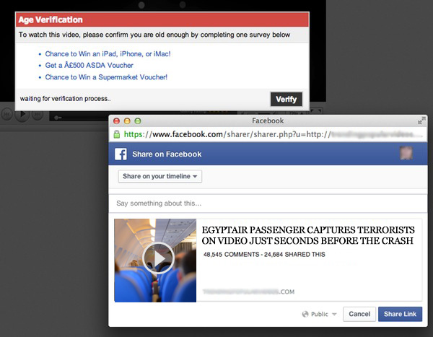This screenshot has width=433, height=337.
Task: Cancel the Facebook share dialog
Action: (359, 314)
